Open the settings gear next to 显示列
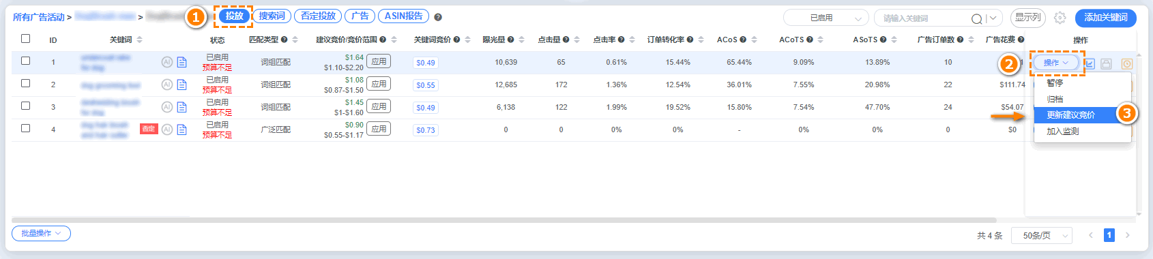 [1060, 18]
